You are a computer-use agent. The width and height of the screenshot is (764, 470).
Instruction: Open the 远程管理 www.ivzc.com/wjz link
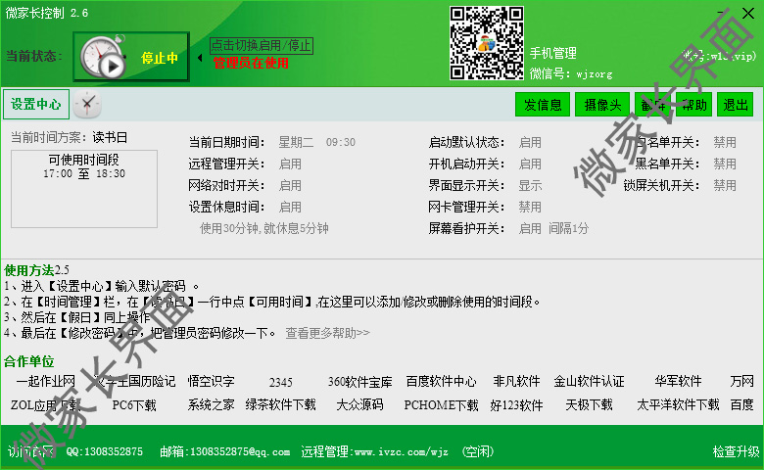[x=375, y=452]
